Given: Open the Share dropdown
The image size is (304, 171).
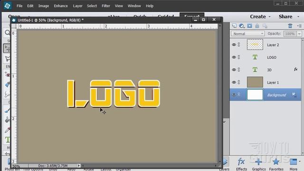Looking at the screenshot, I should coord(289,17).
